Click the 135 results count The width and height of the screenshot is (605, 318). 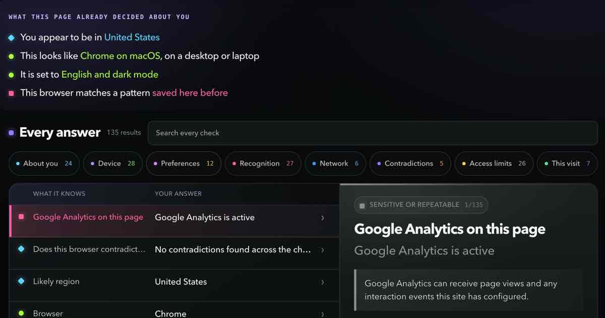coord(124,133)
